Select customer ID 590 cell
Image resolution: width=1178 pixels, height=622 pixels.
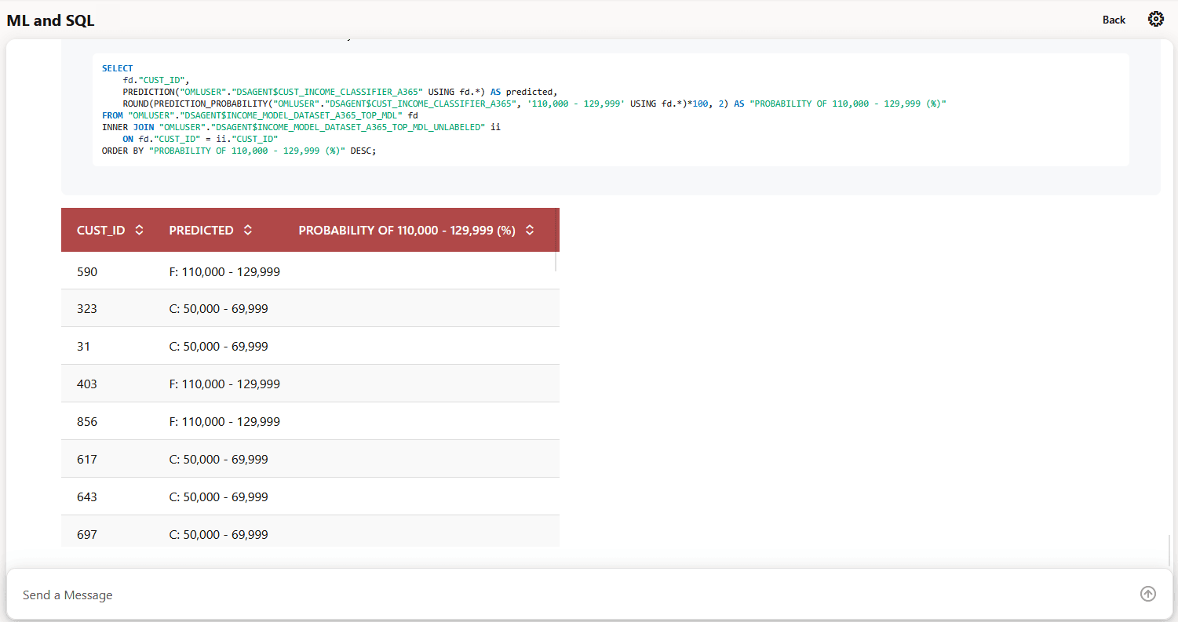(x=87, y=271)
